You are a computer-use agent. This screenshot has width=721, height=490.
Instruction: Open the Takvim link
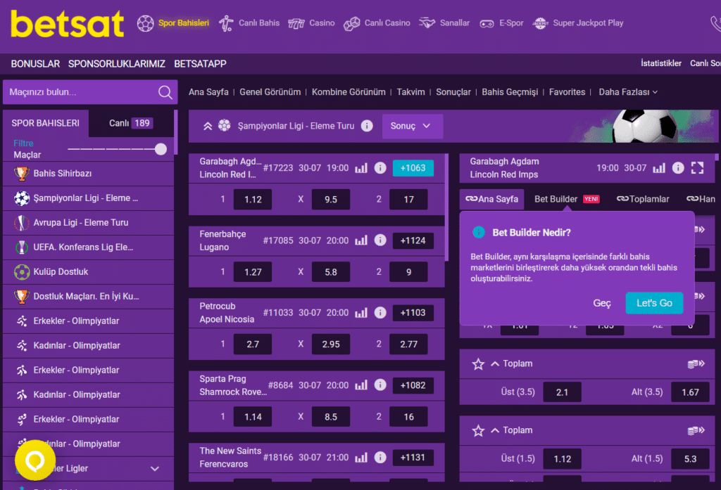[410, 92]
